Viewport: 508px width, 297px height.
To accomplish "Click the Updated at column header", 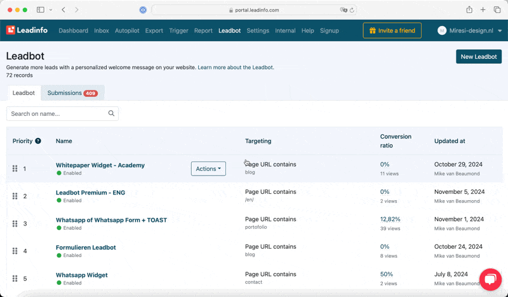I will click(x=450, y=141).
